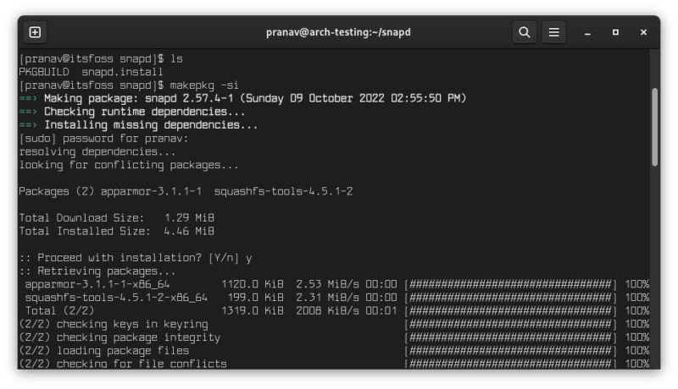Image resolution: width=678 pixels, height=389 pixels.
Task: Click the apparmor download progress bar
Action: [x=510, y=285]
